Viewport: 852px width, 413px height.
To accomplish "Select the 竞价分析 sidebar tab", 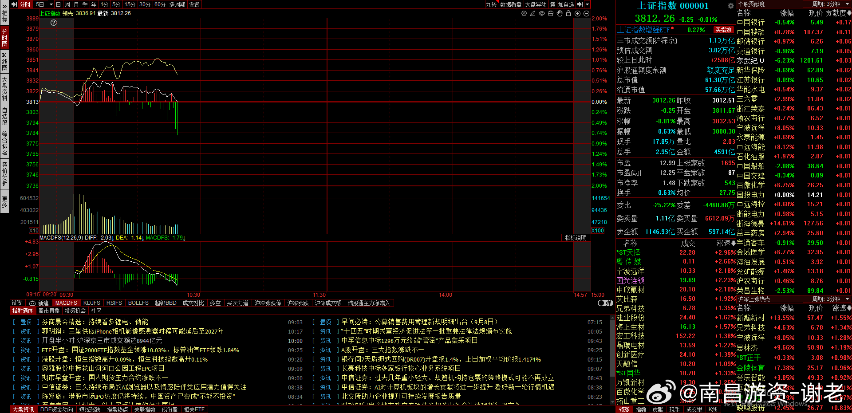I will pyautogui.click(x=4, y=174).
